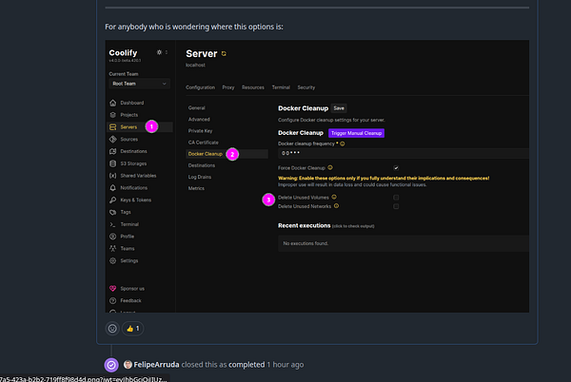Click the '1 hour ago' timestamp link

(x=285, y=365)
